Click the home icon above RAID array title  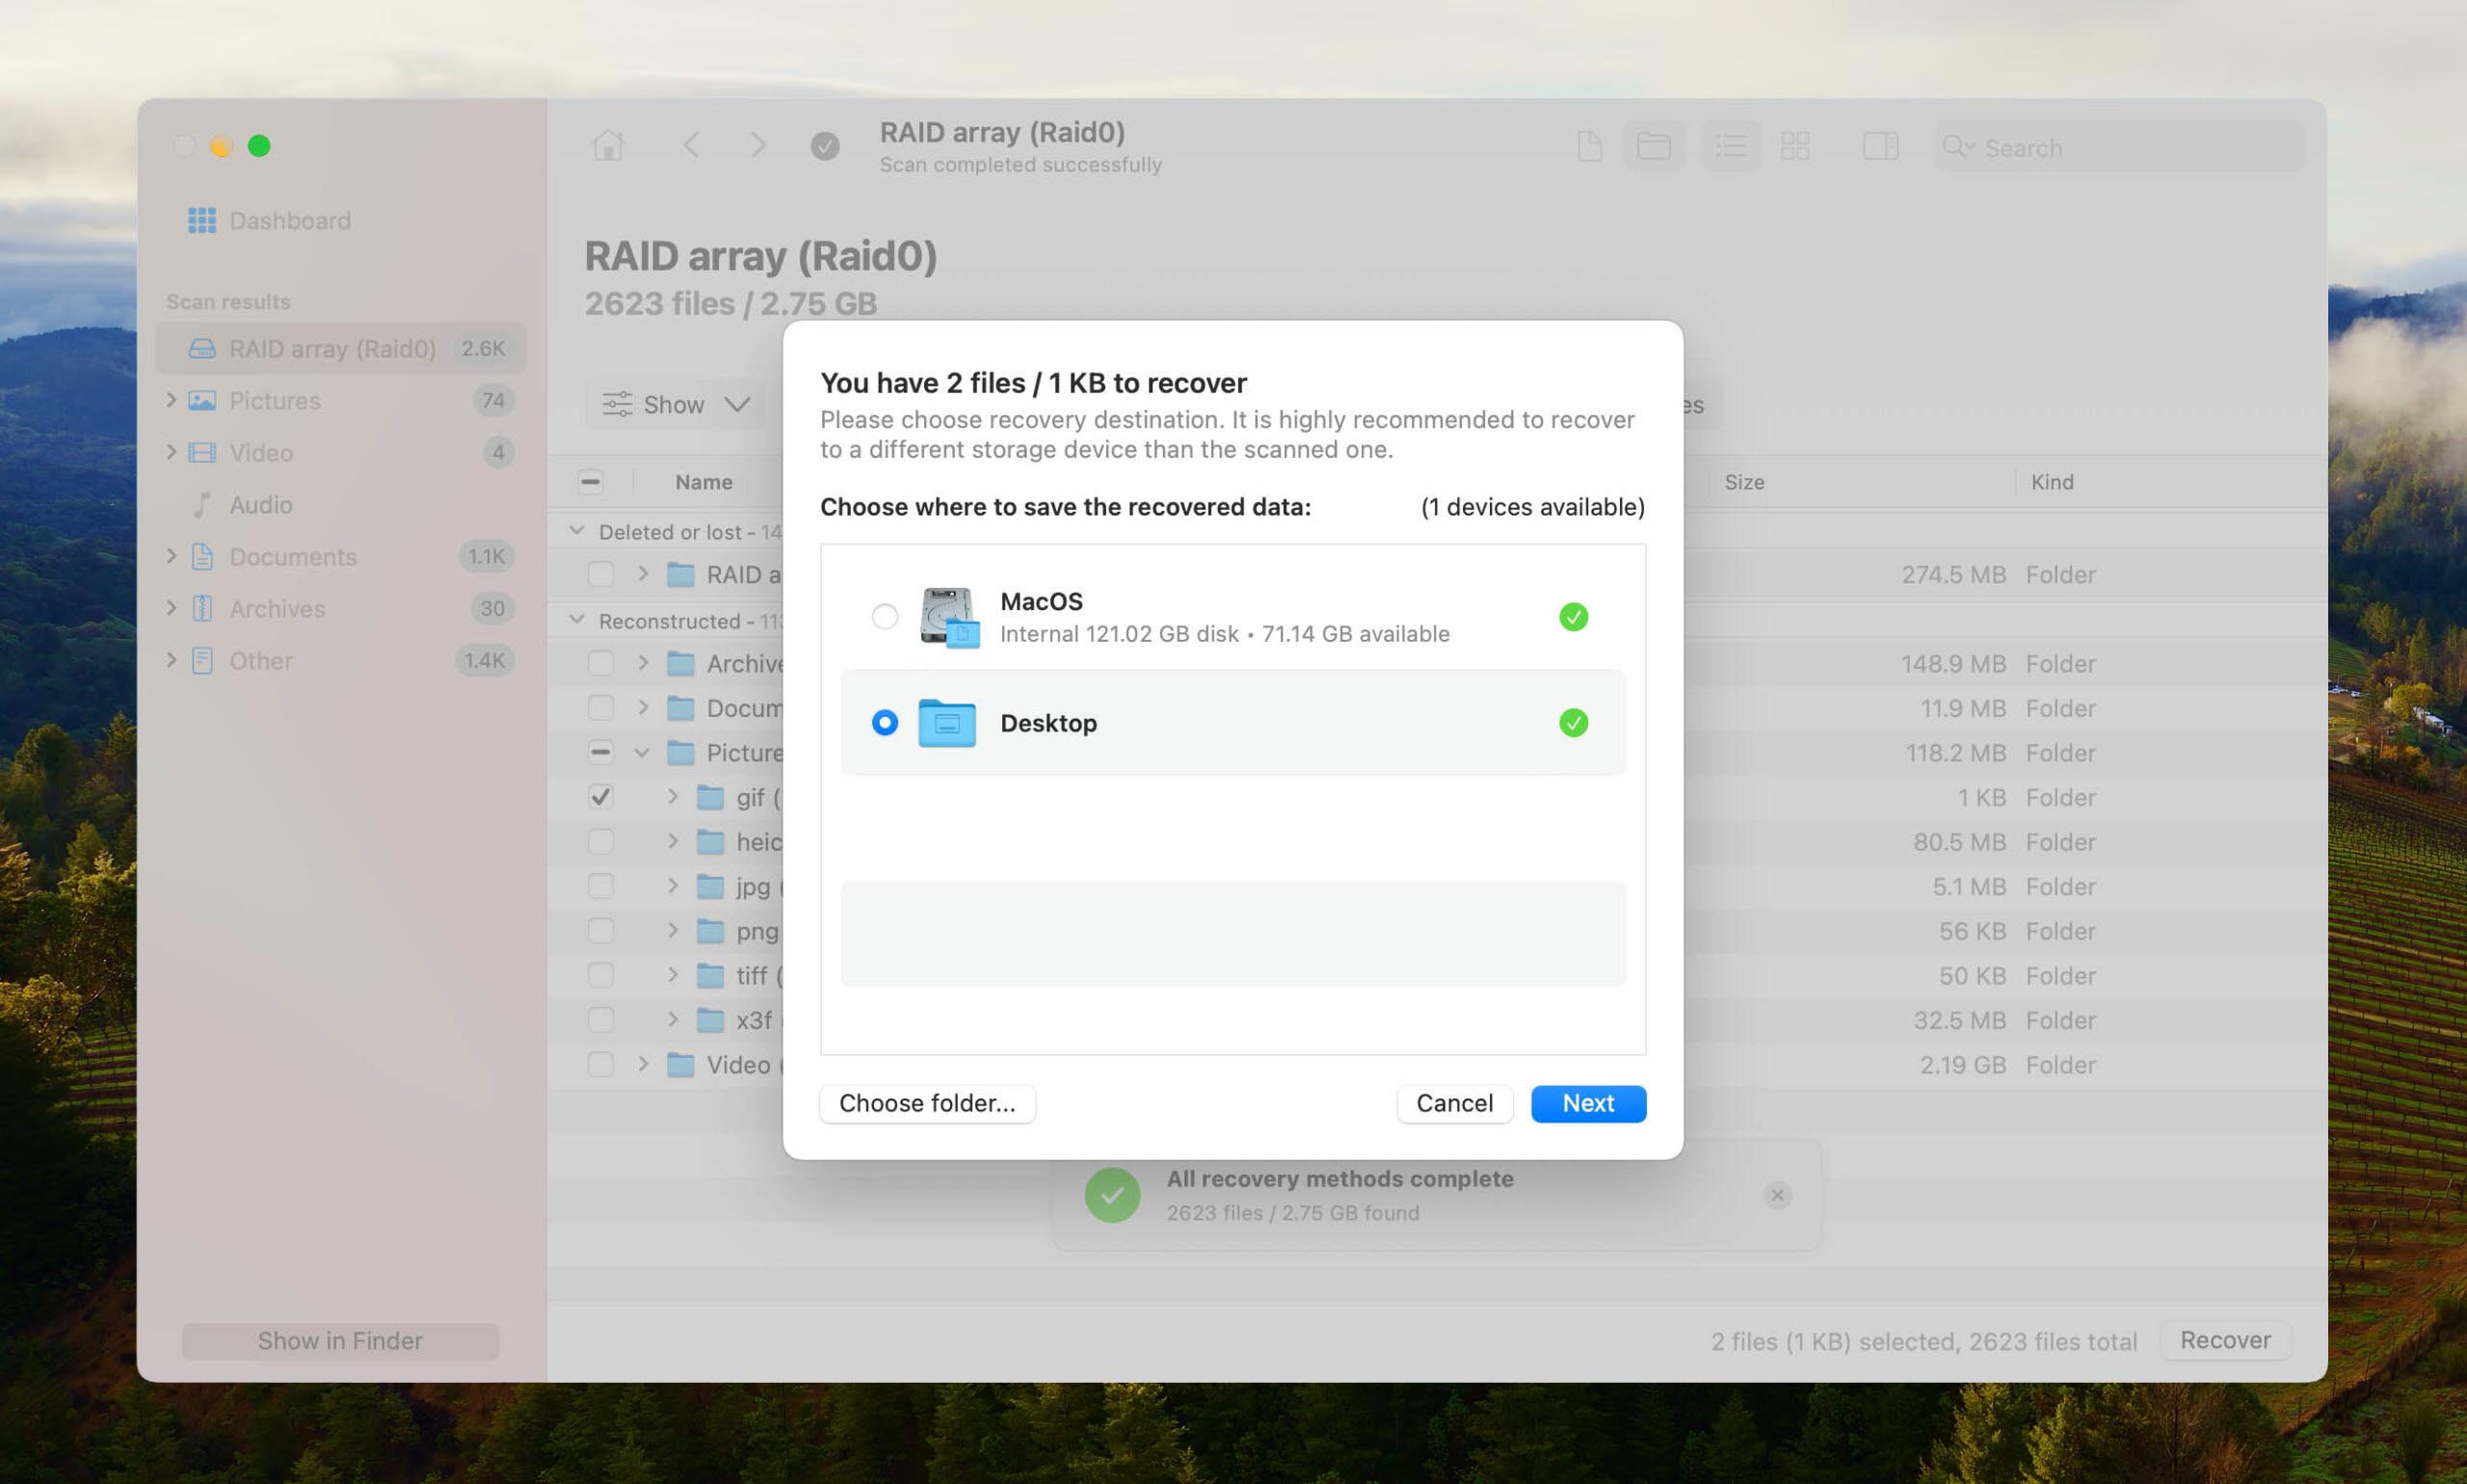click(x=608, y=145)
